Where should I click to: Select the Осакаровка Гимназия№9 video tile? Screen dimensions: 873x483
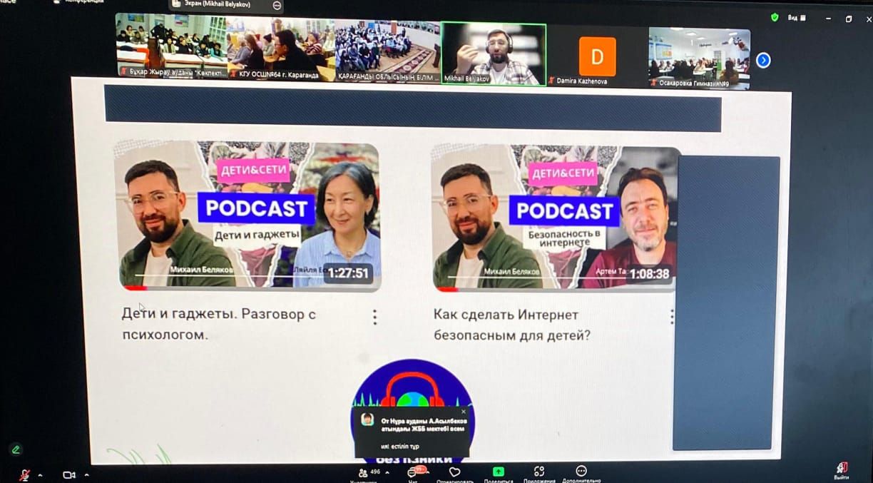point(699,59)
